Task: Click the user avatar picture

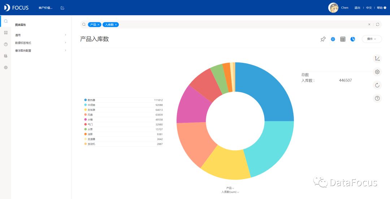Action: (333, 8)
